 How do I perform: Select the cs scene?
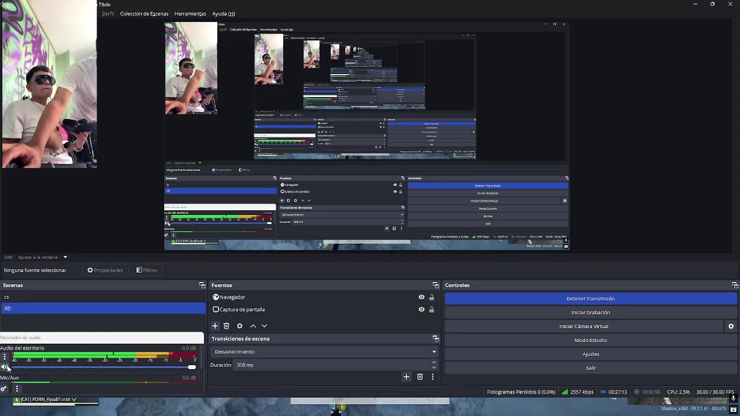(103, 297)
